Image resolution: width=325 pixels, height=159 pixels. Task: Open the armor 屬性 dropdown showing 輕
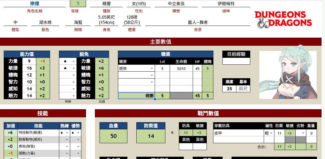(x=271, y=133)
